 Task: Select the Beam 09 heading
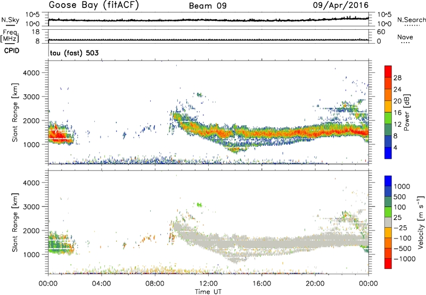[208, 6]
